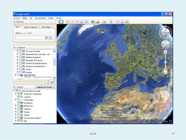Add a placemark with yellow pushpin
This screenshot has height=140, width=186.
(68, 22)
